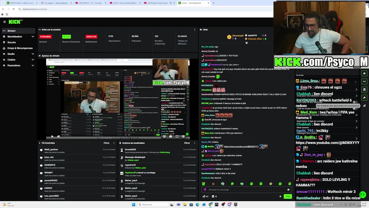Click the unpin icon on Message désépinglé

[122, 158]
